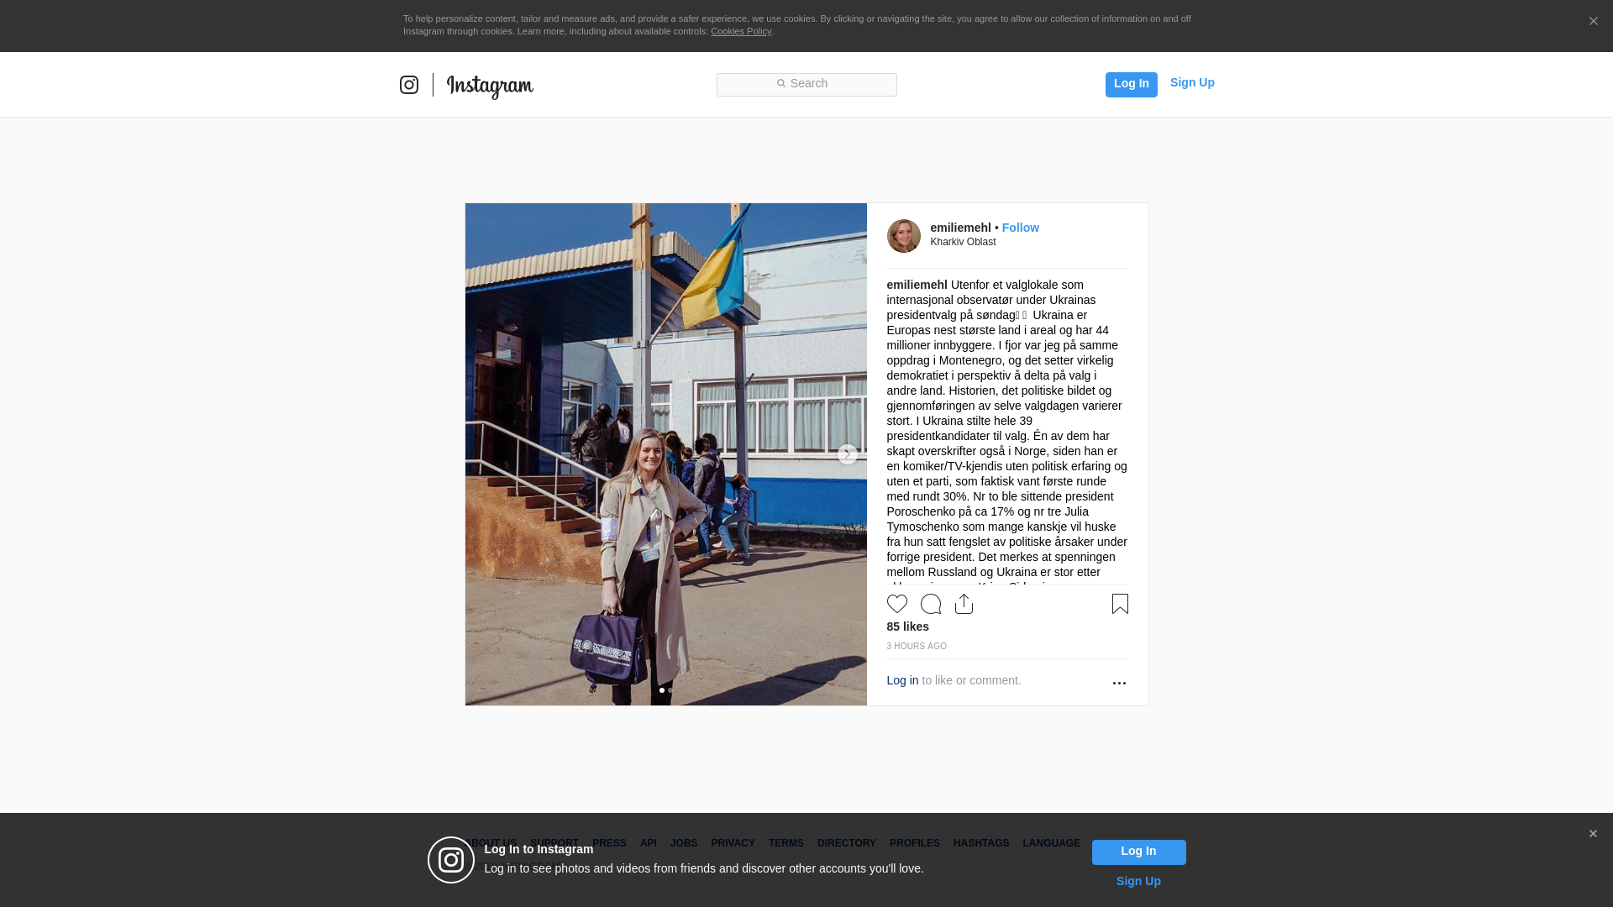Click the Search input field

pyautogui.click(x=806, y=85)
